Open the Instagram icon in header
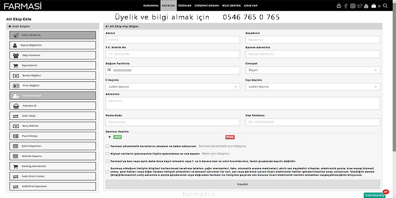This screenshot has height=198, width=396. click(x=353, y=6)
